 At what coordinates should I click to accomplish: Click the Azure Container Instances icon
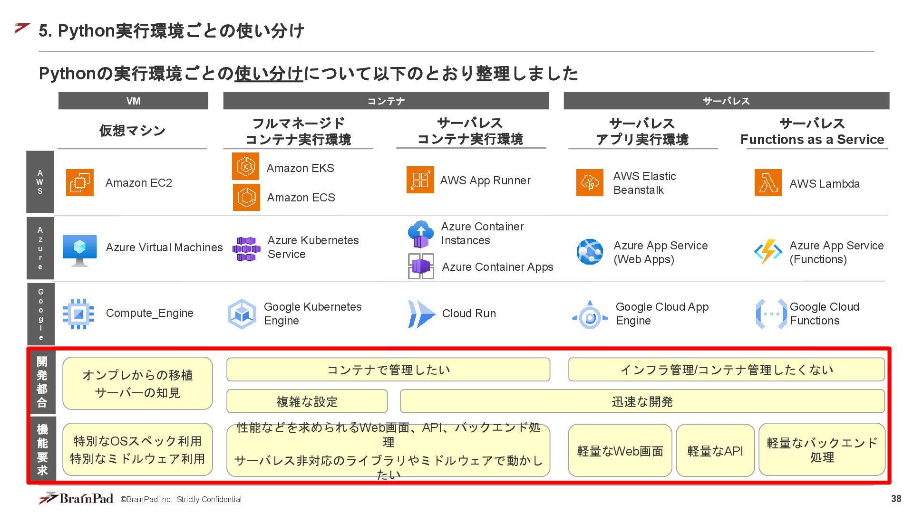click(420, 234)
